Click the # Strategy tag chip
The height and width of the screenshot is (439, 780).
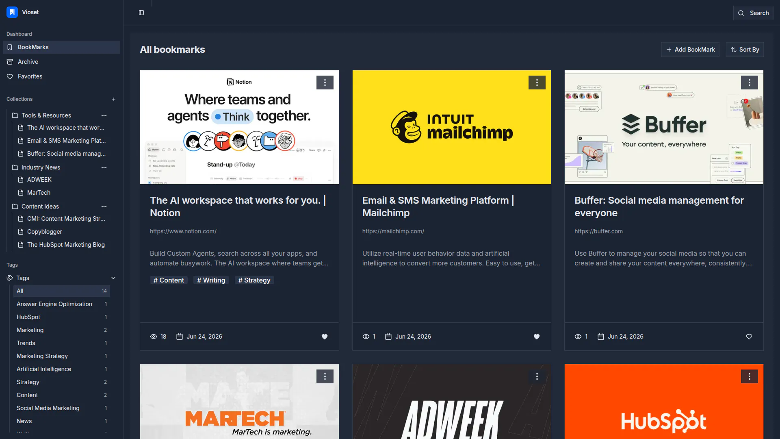coord(254,280)
